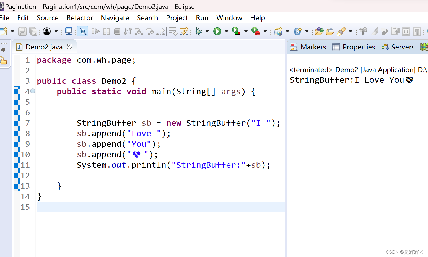This screenshot has height=257, width=428.
Task: Click the Suspend debug icon
Action: (x=107, y=31)
